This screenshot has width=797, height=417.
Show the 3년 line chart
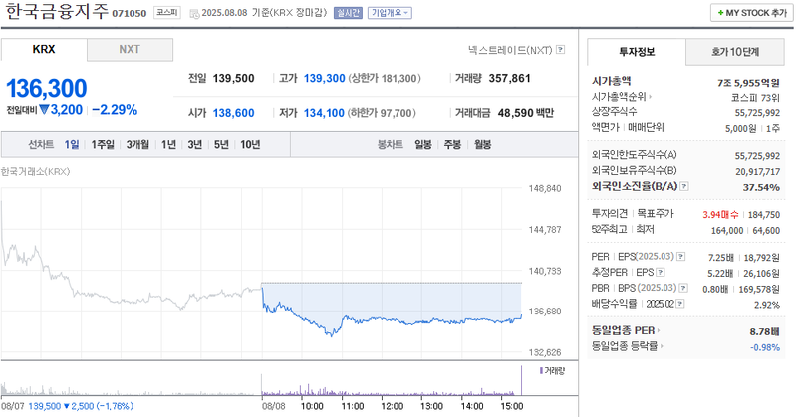[195, 144]
